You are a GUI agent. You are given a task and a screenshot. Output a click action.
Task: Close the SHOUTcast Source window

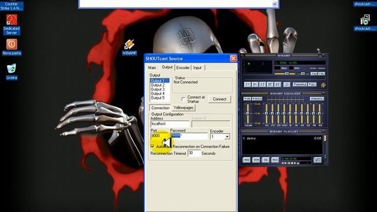(x=233, y=58)
